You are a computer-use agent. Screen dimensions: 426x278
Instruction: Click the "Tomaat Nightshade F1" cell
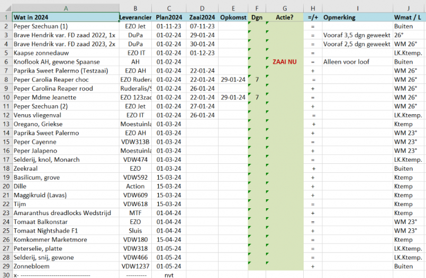click(65, 230)
